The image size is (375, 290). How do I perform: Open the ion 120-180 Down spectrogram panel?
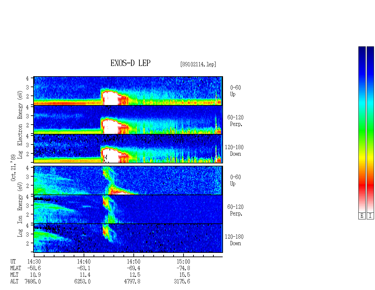pyautogui.click(x=128, y=238)
